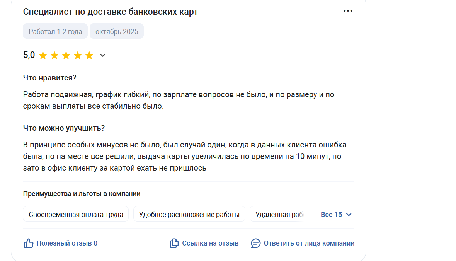The image size is (456, 261).
Task: Click the "Ссылка на отзыв" link
Action: (210, 243)
